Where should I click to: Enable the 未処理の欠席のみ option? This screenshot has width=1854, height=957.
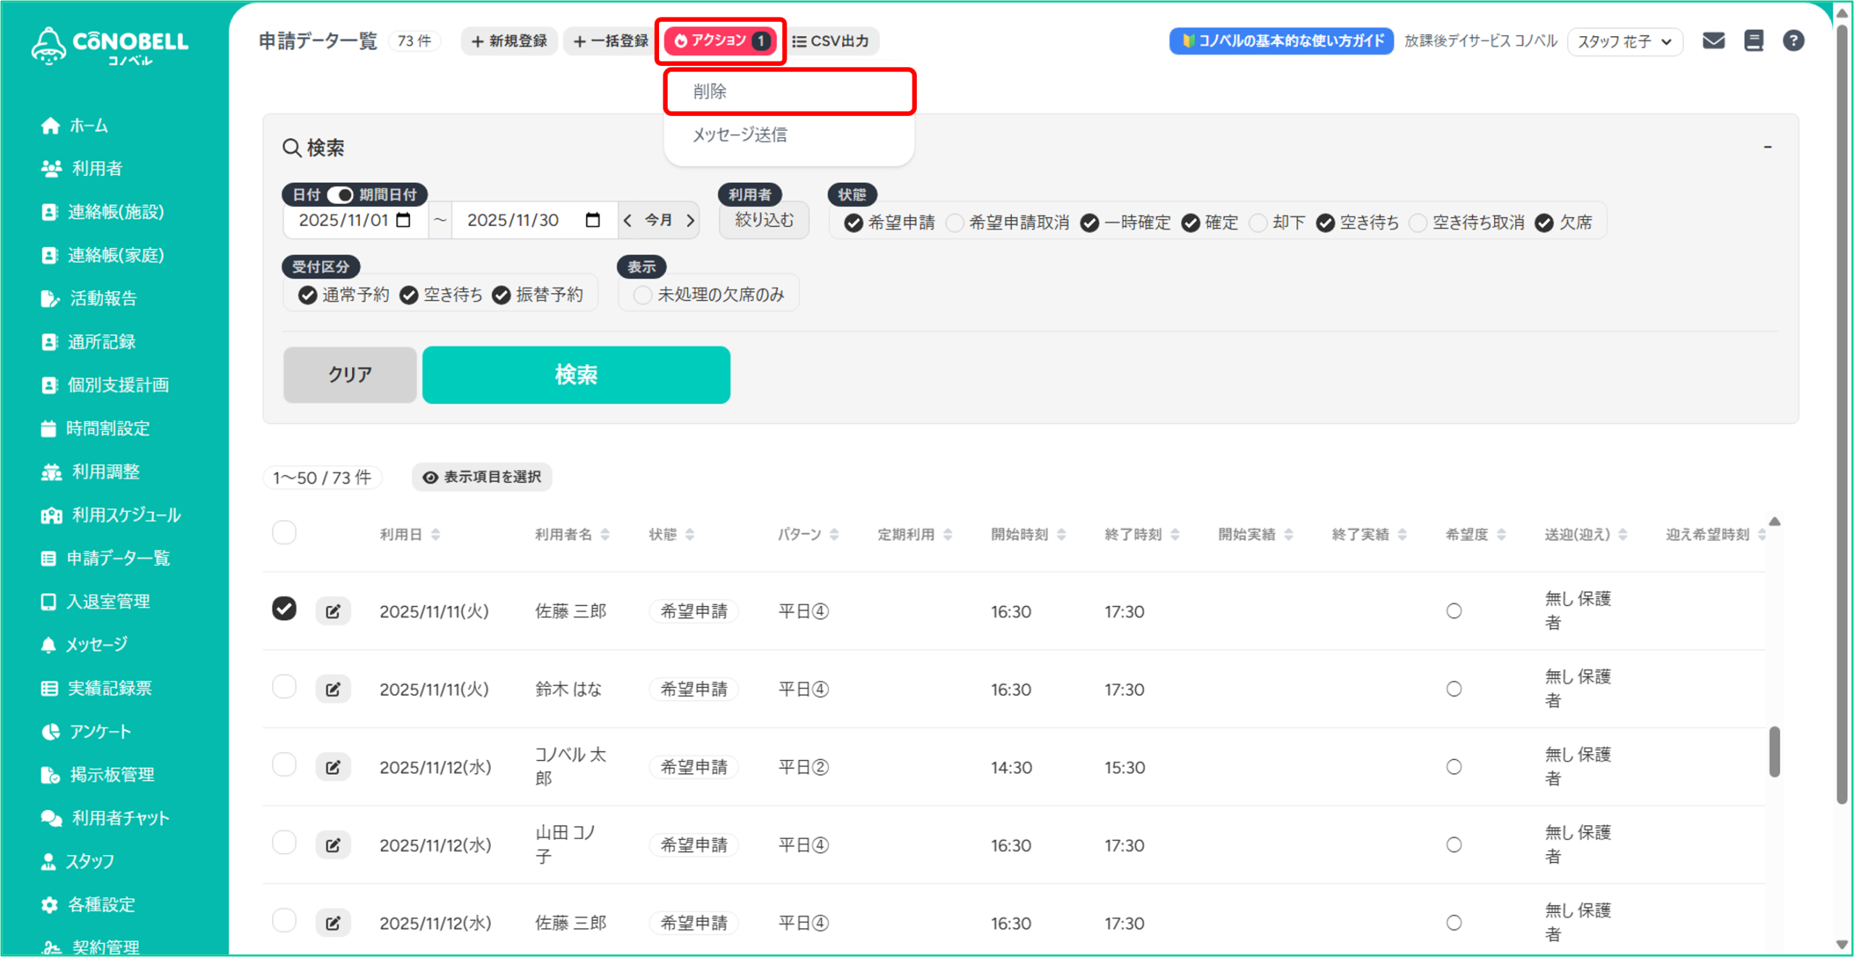[642, 295]
